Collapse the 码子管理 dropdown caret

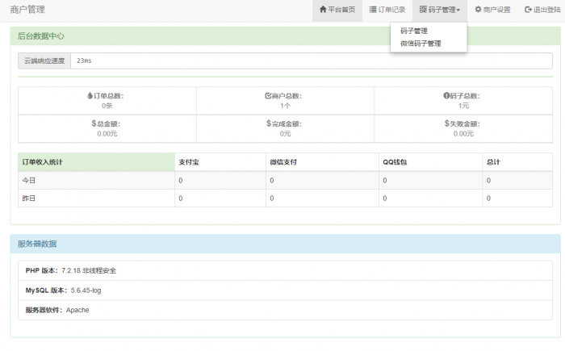point(458,10)
